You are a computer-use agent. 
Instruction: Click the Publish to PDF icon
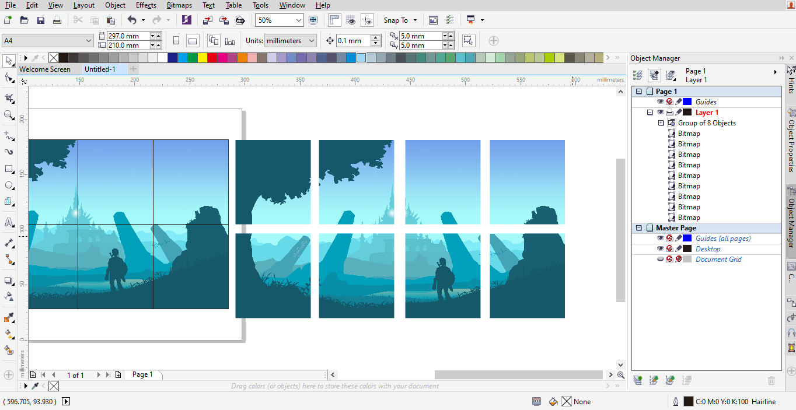pyautogui.click(x=240, y=20)
